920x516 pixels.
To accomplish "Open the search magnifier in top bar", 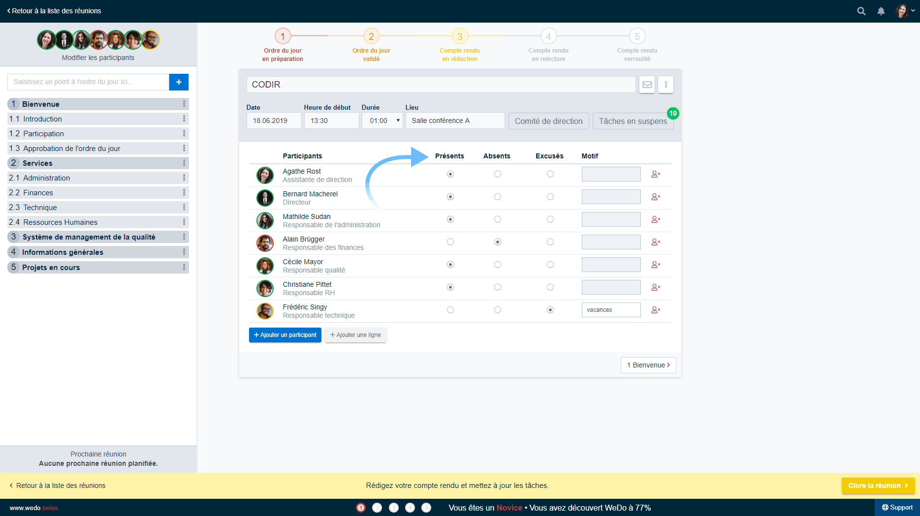I will click(x=861, y=11).
